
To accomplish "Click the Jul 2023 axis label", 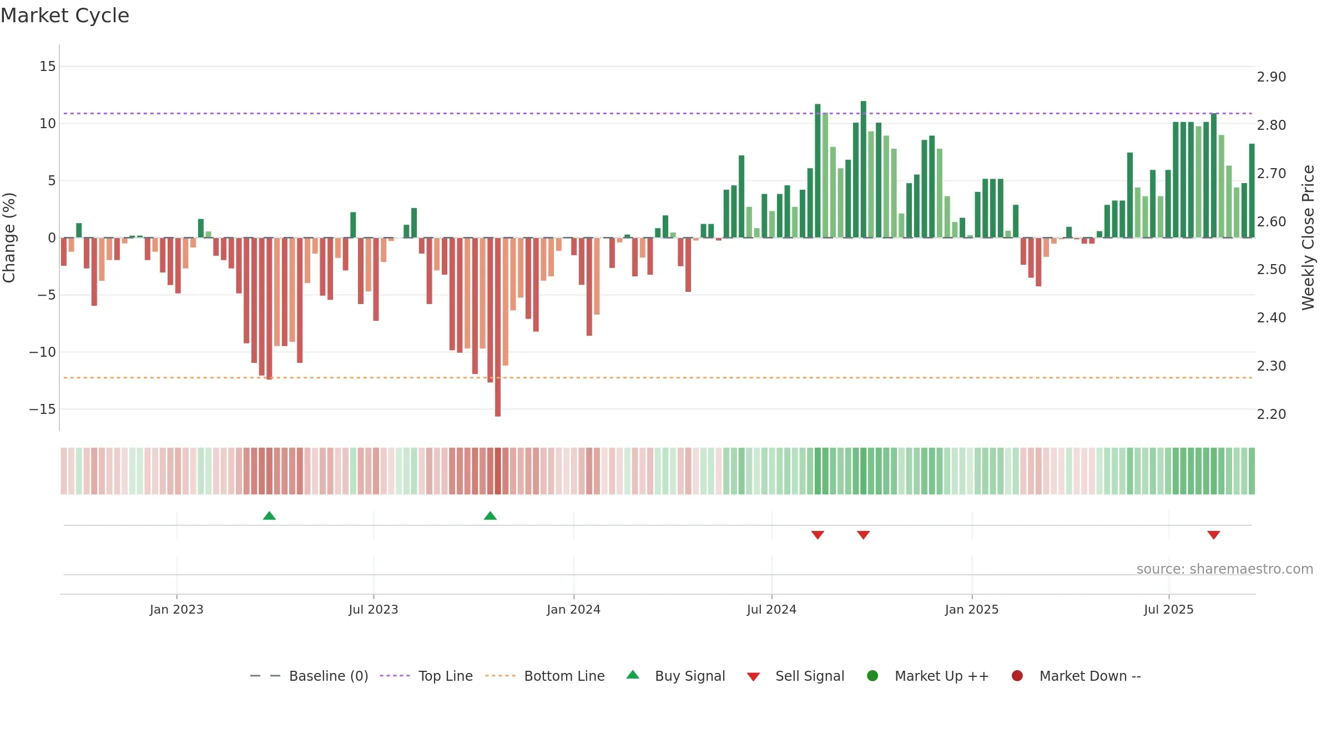I will (374, 609).
